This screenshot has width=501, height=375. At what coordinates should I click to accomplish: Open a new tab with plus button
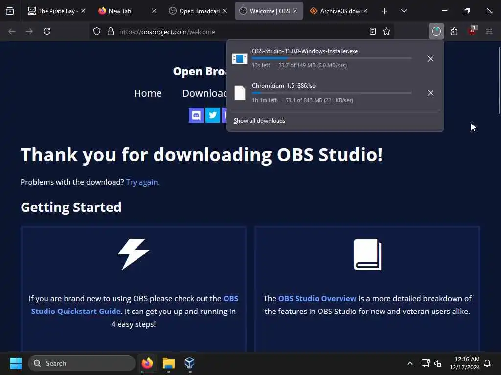[x=385, y=11]
